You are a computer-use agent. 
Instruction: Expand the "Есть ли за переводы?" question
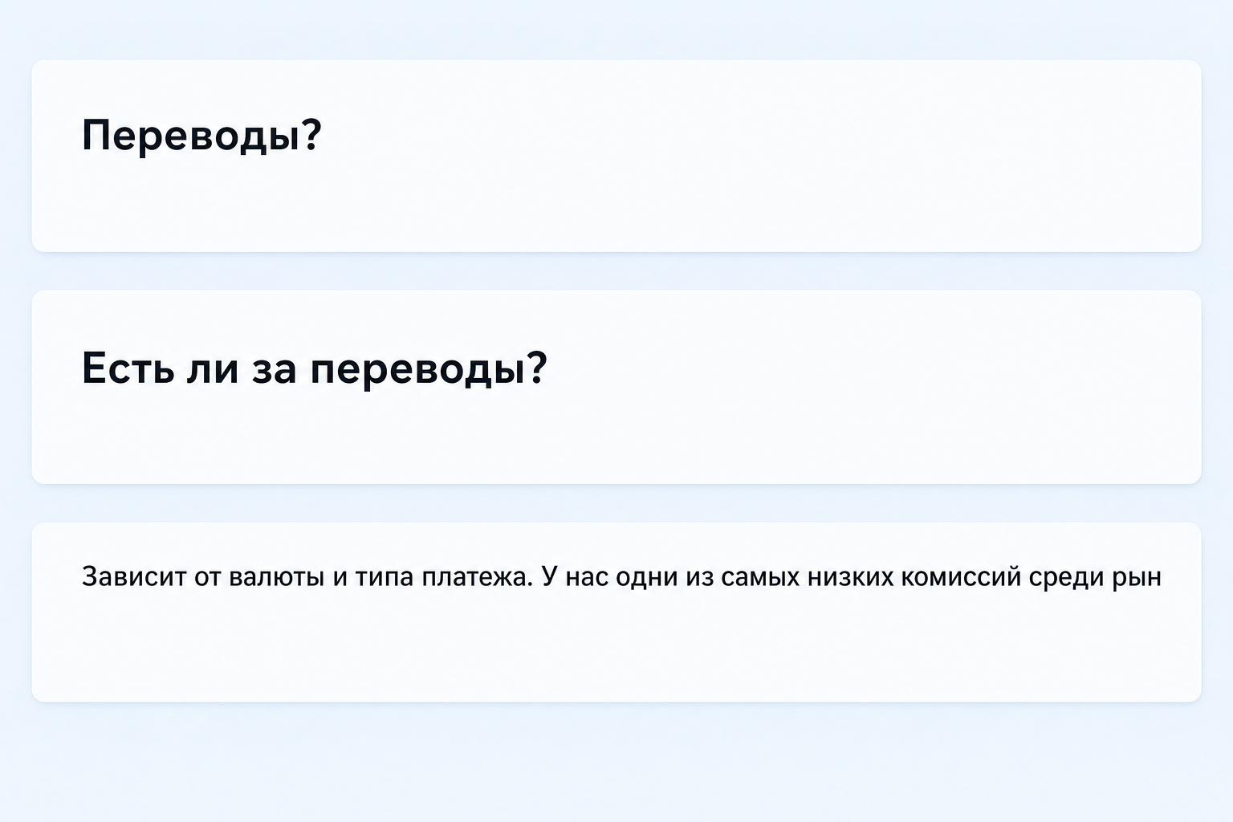tap(616, 387)
